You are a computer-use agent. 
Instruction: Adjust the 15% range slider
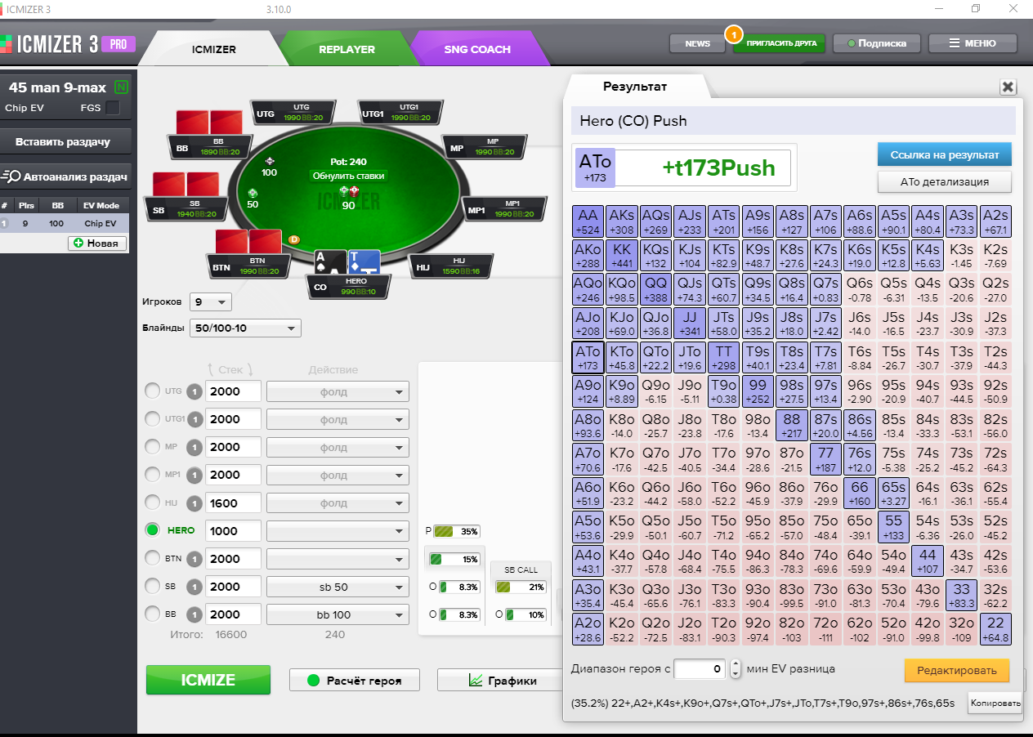click(454, 560)
